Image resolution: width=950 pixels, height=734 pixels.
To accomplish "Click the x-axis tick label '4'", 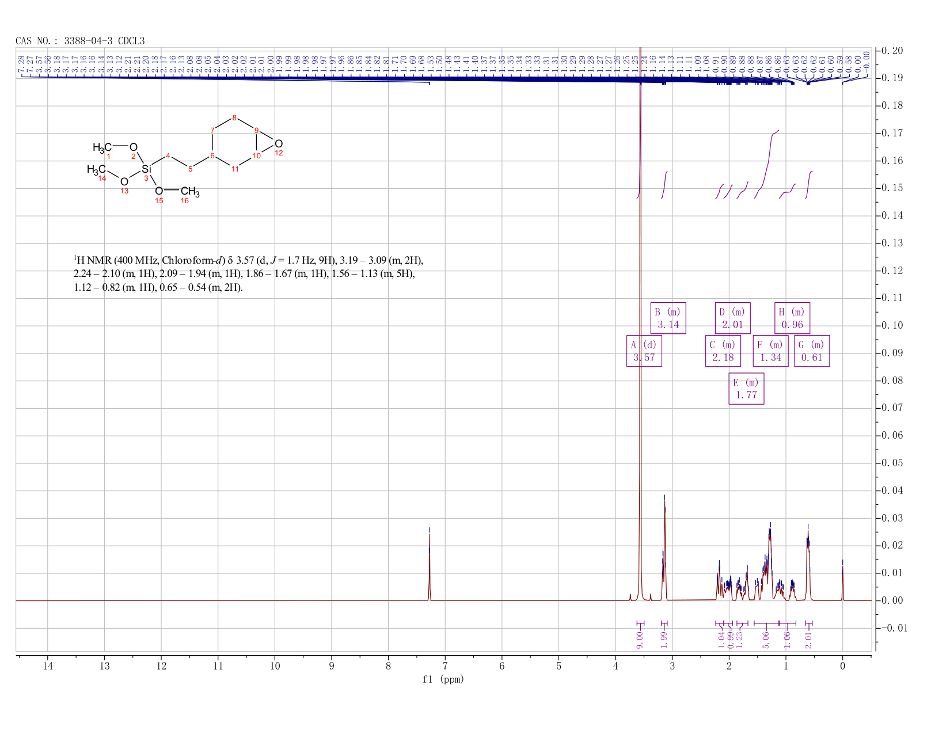I will point(615,666).
